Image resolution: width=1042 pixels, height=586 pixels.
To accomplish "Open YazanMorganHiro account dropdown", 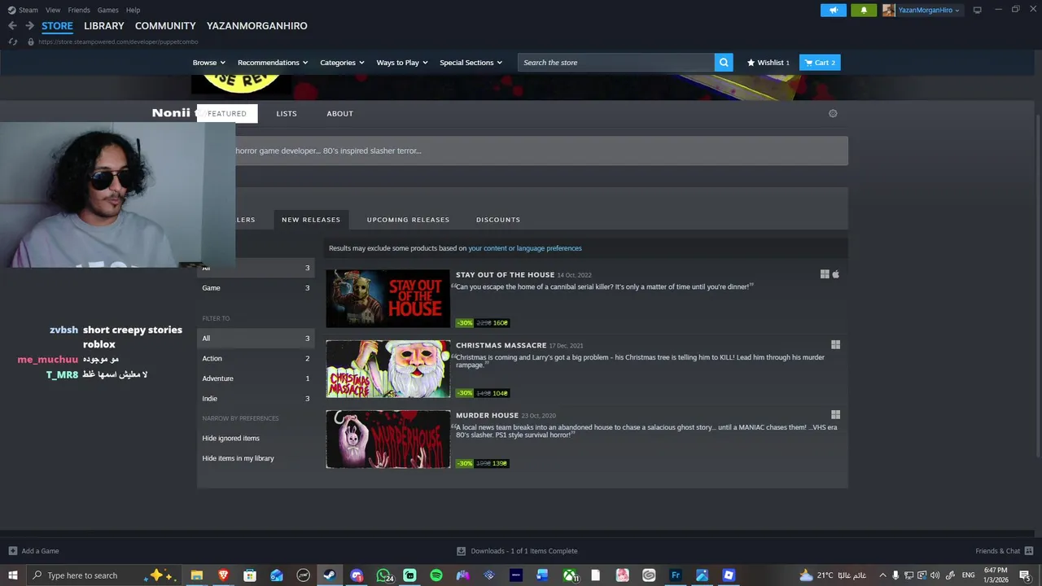I will (929, 10).
